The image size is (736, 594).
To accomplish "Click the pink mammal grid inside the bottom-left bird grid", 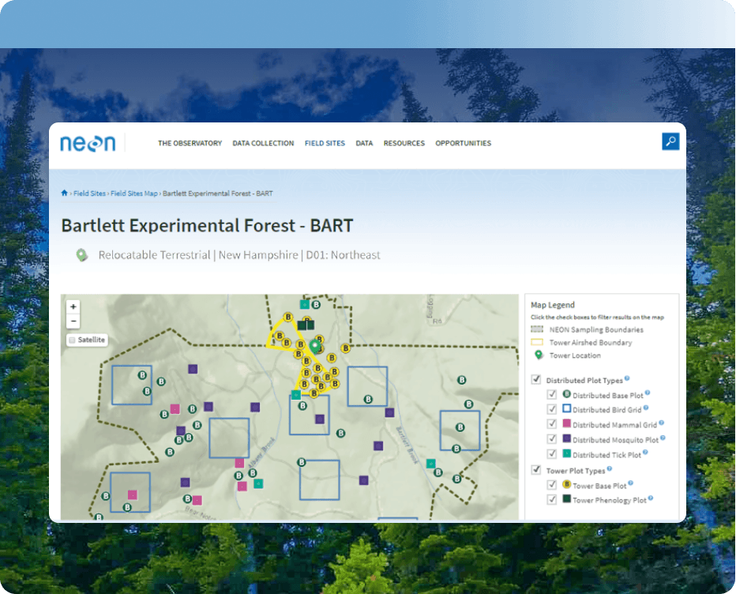I will 133,495.
